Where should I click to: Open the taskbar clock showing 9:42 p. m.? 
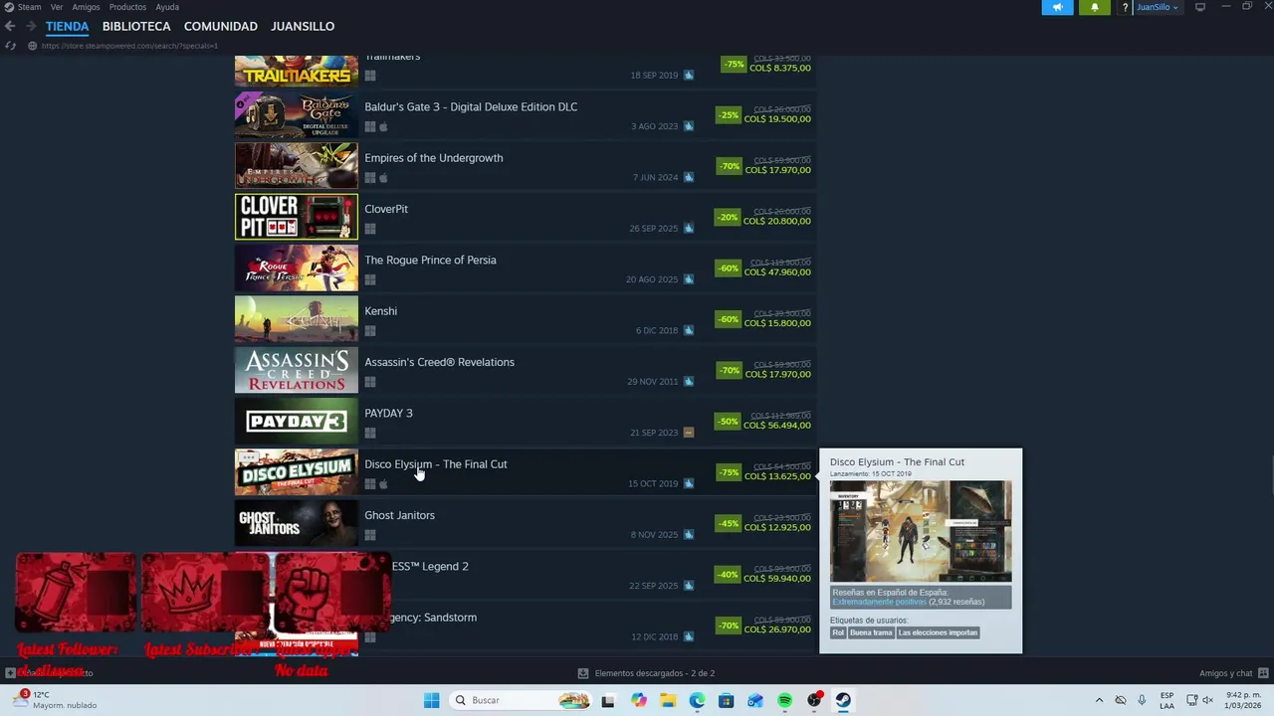[1241, 700]
